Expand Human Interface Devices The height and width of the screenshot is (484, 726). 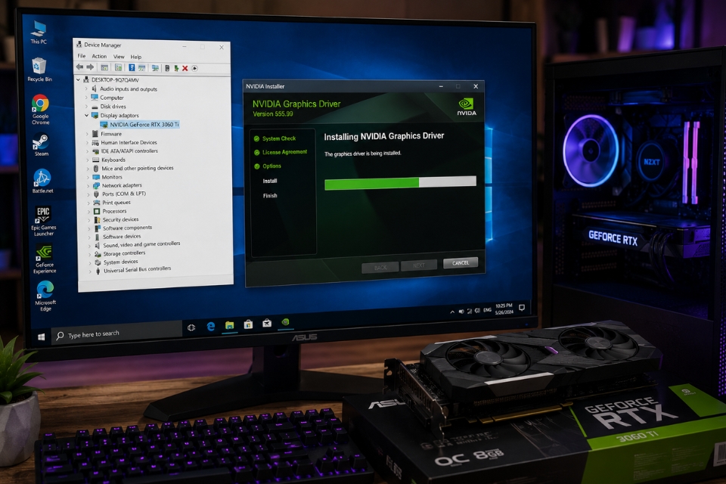(x=87, y=143)
